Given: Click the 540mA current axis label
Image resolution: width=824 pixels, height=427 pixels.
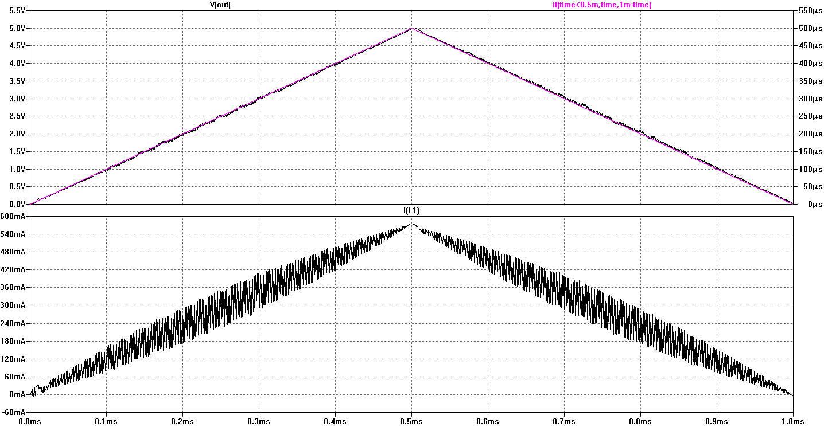Looking at the screenshot, I should (14, 234).
